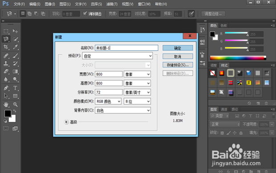Select the Horizontal Type tool
The image size is (276, 173).
[15, 88]
